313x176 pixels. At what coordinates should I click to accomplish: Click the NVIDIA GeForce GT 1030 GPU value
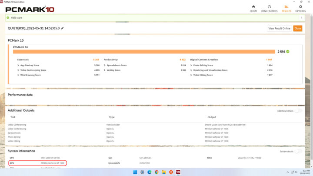[53, 163]
